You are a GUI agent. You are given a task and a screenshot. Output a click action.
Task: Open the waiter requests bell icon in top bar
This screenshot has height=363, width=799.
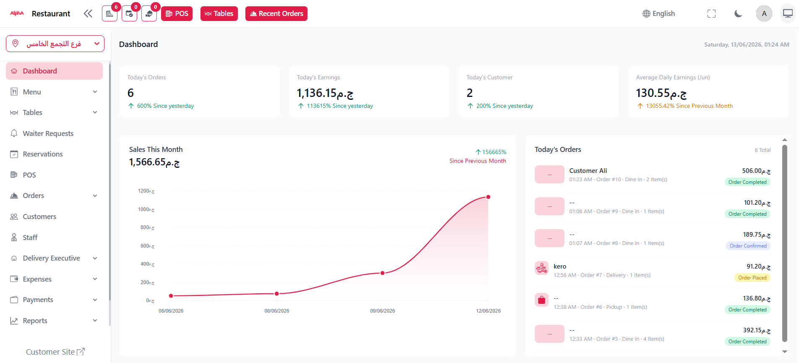click(149, 13)
